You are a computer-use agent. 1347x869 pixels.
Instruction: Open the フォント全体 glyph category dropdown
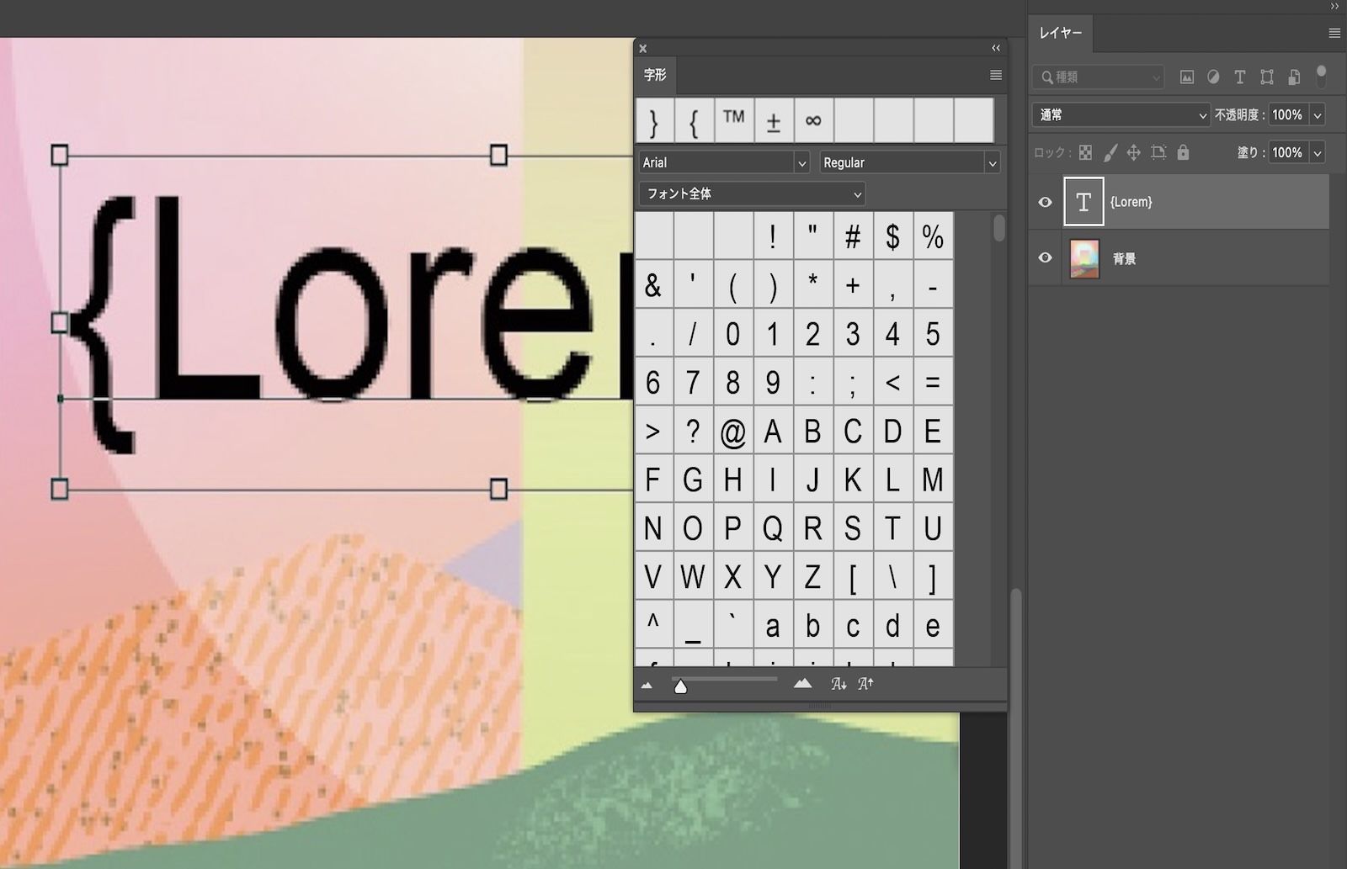coord(751,193)
